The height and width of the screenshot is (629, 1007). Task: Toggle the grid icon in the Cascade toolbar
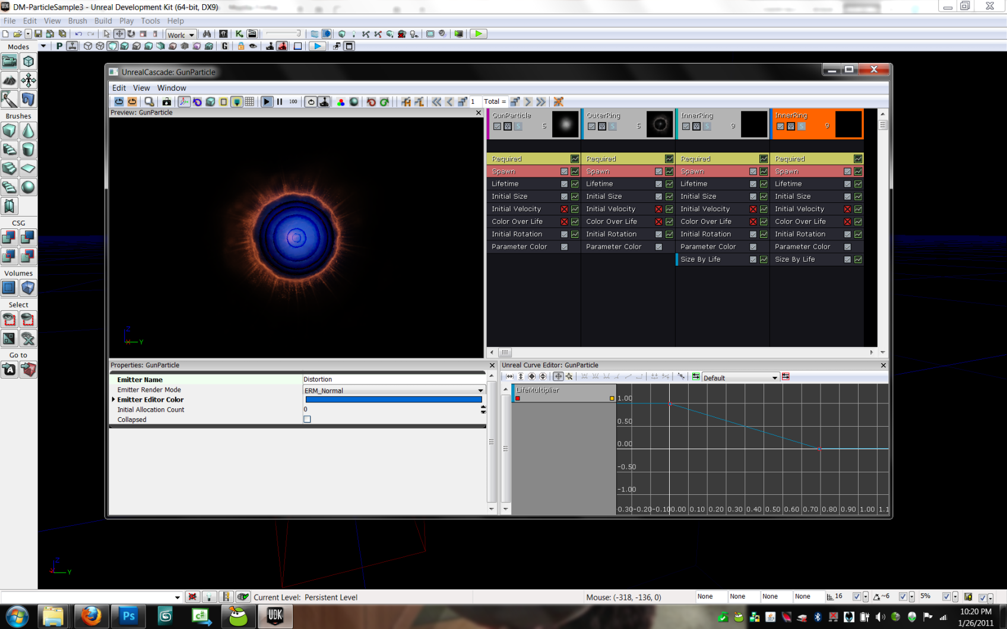tap(249, 101)
